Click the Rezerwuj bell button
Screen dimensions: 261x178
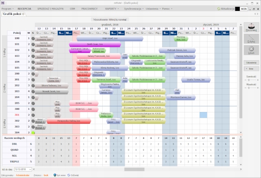(251, 27)
